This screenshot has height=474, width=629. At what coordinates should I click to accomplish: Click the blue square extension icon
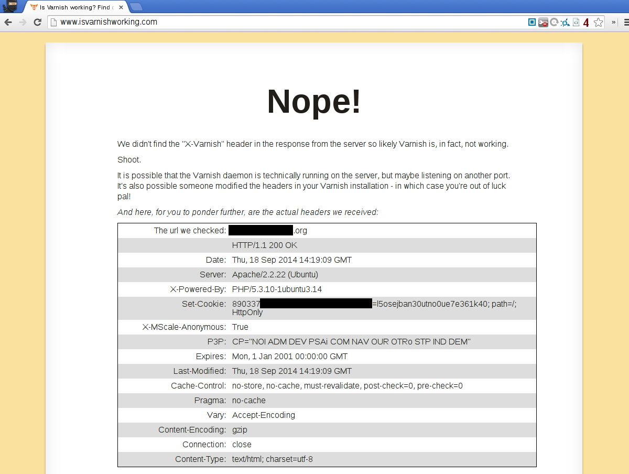[x=532, y=22]
